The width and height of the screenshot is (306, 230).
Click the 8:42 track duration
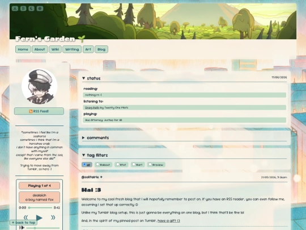coord(57,208)
